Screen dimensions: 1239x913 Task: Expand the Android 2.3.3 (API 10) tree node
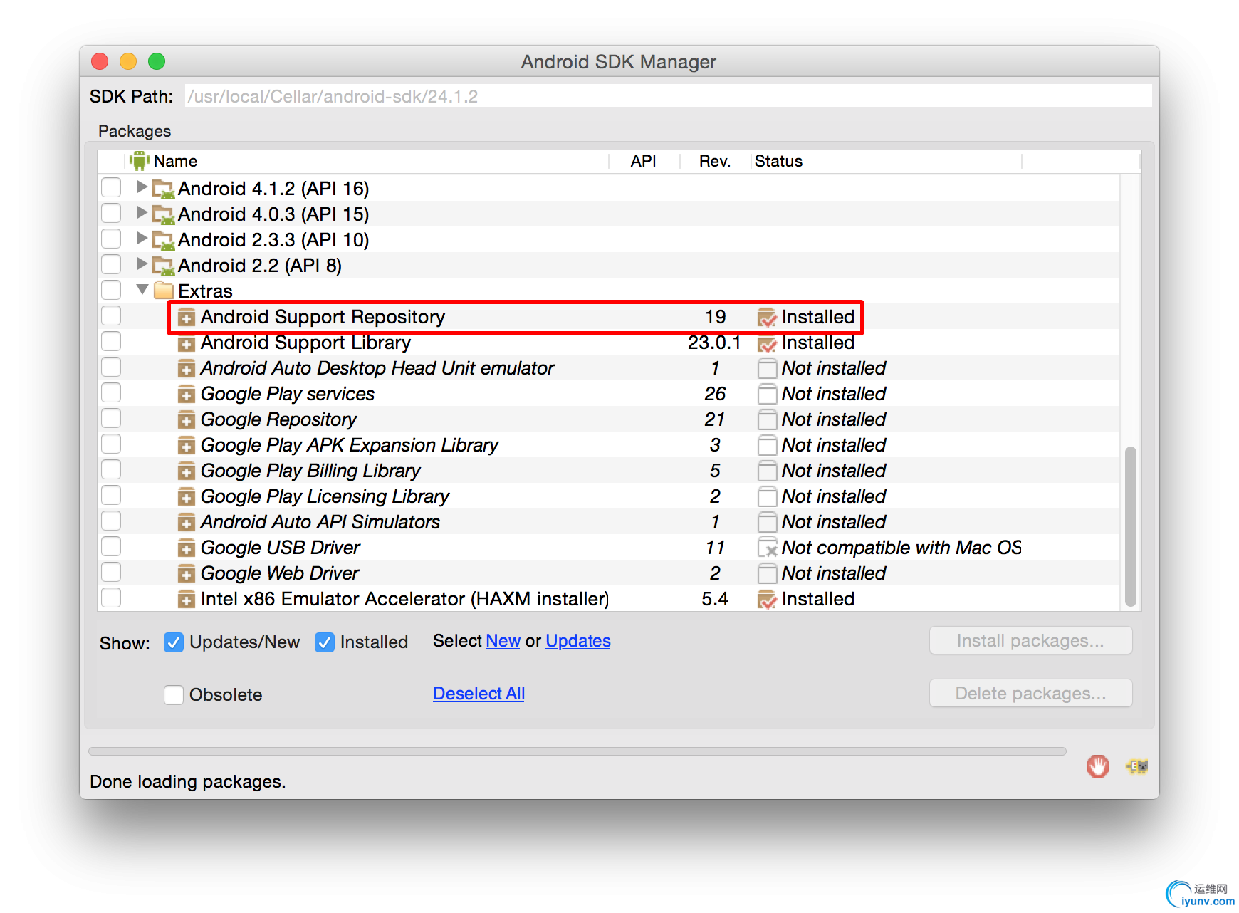pos(142,238)
